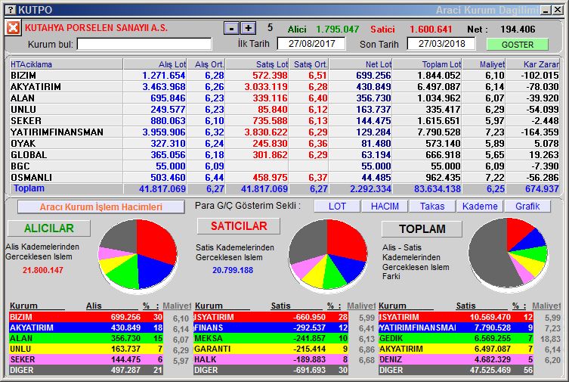
Task: Select OSMANLI row in main table
Action: point(284,177)
